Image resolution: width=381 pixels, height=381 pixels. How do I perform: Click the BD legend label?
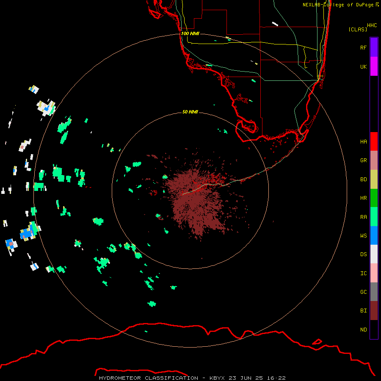click(363, 179)
